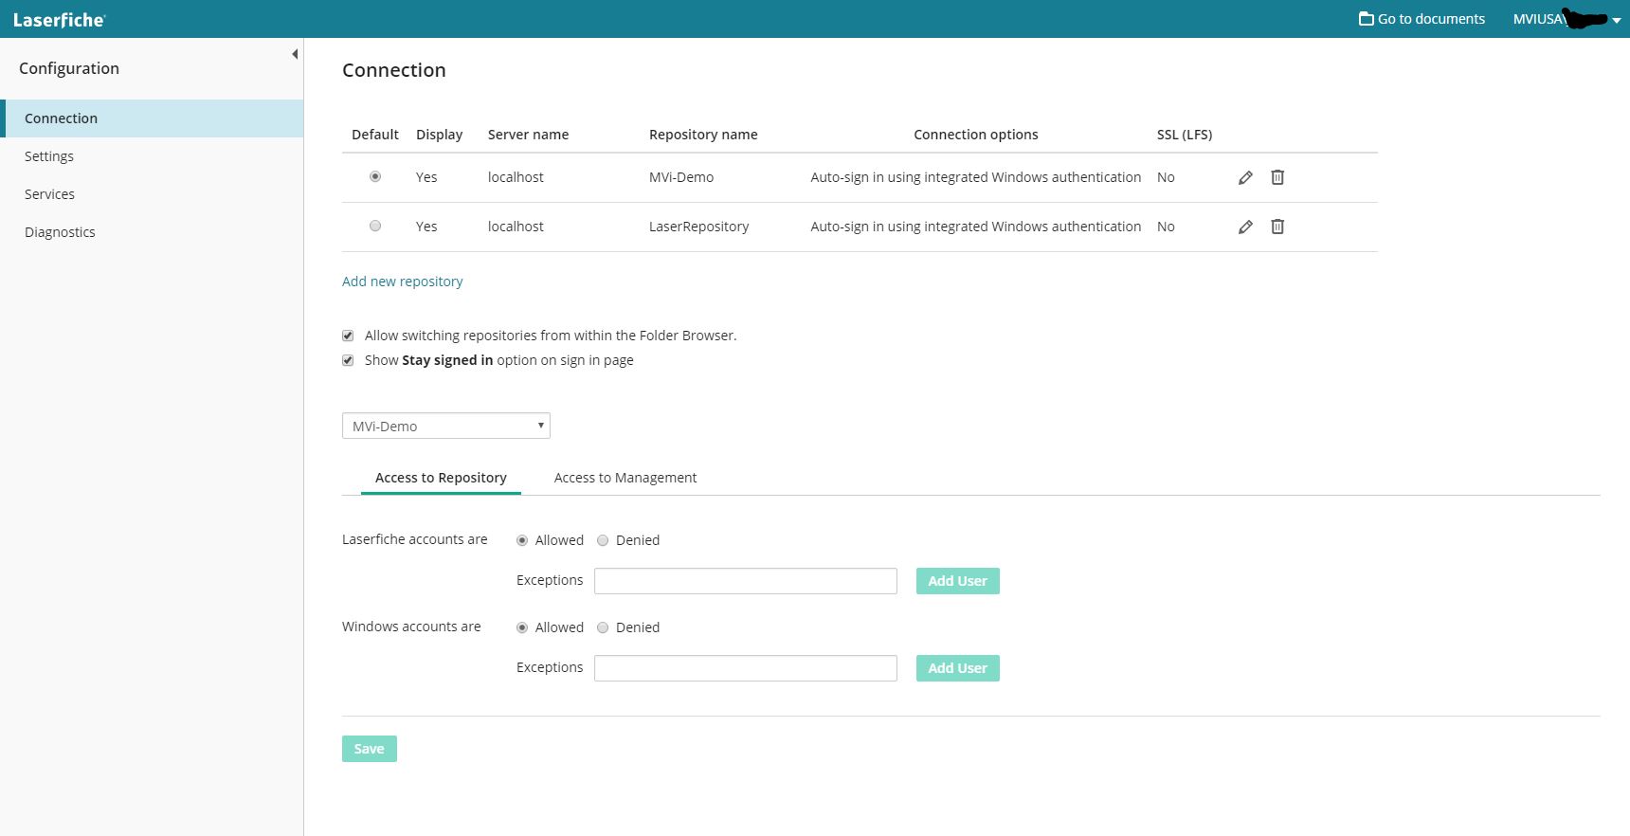The width and height of the screenshot is (1630, 836).
Task: Edit the LaserRepository connection entry
Action: (x=1245, y=227)
